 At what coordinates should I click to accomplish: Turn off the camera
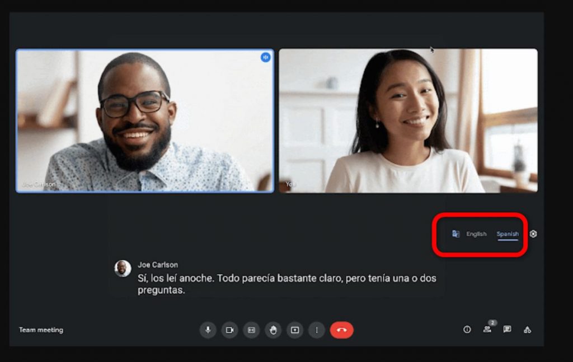tap(229, 330)
